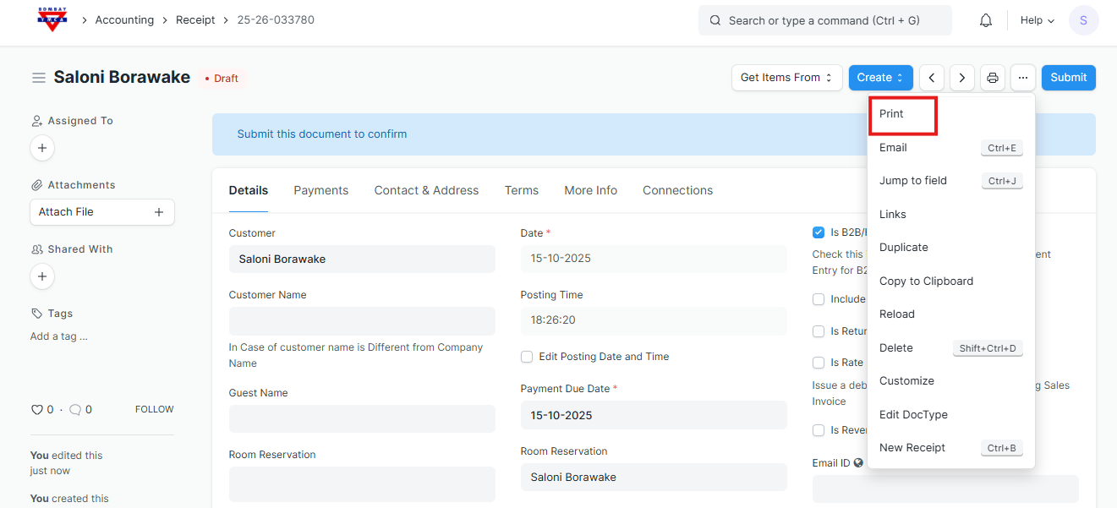Click the Bombay YMCA logo

[x=52, y=19]
